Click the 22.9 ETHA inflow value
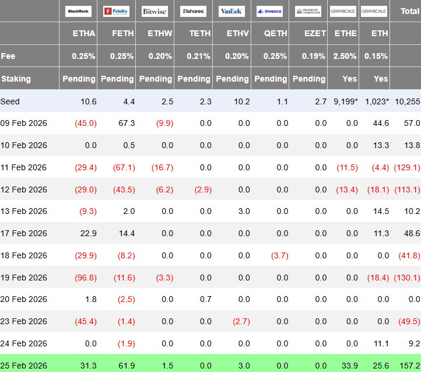The image size is (421, 372). point(88,233)
